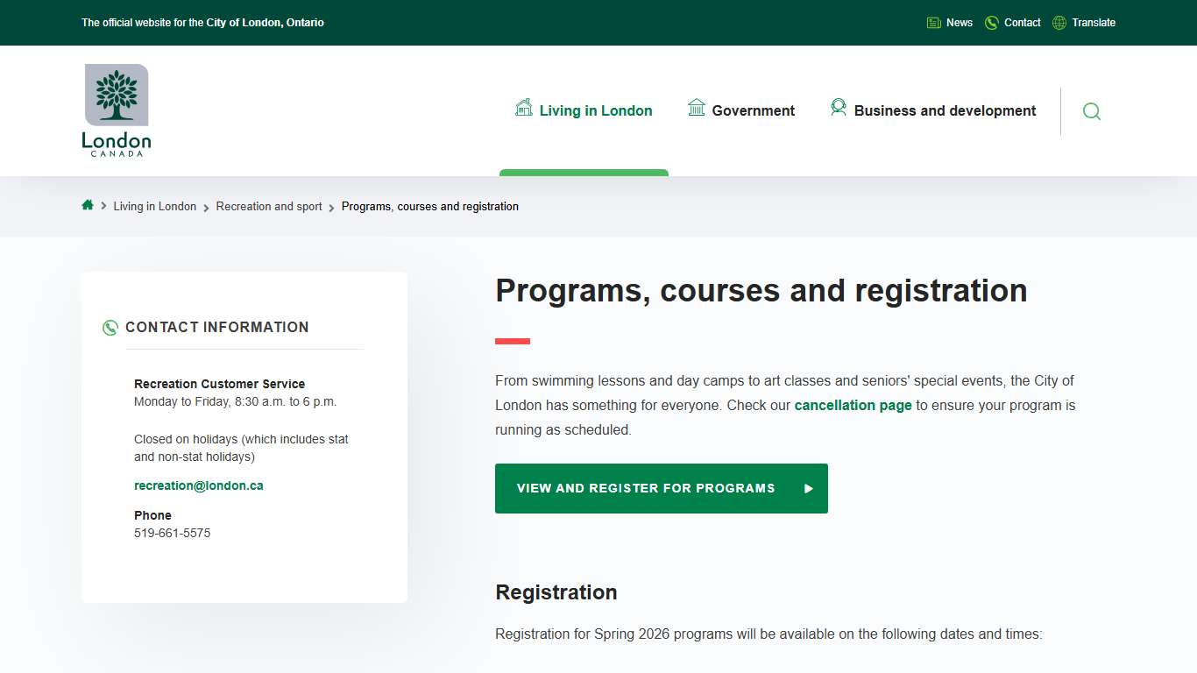The width and height of the screenshot is (1197, 673).
Task: Select Recreation and sport in the breadcrumb
Action: pos(268,206)
